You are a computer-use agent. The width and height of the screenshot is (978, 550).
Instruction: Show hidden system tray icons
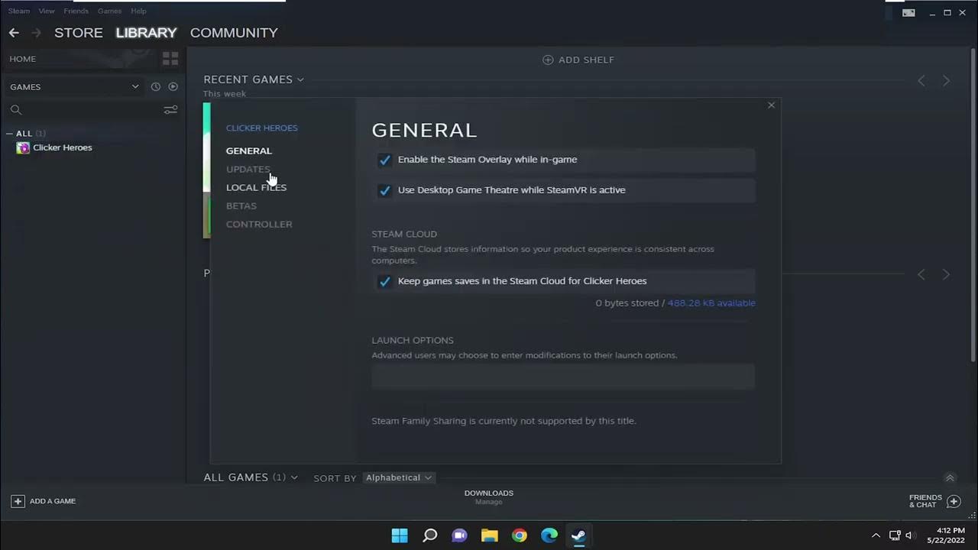point(876,535)
